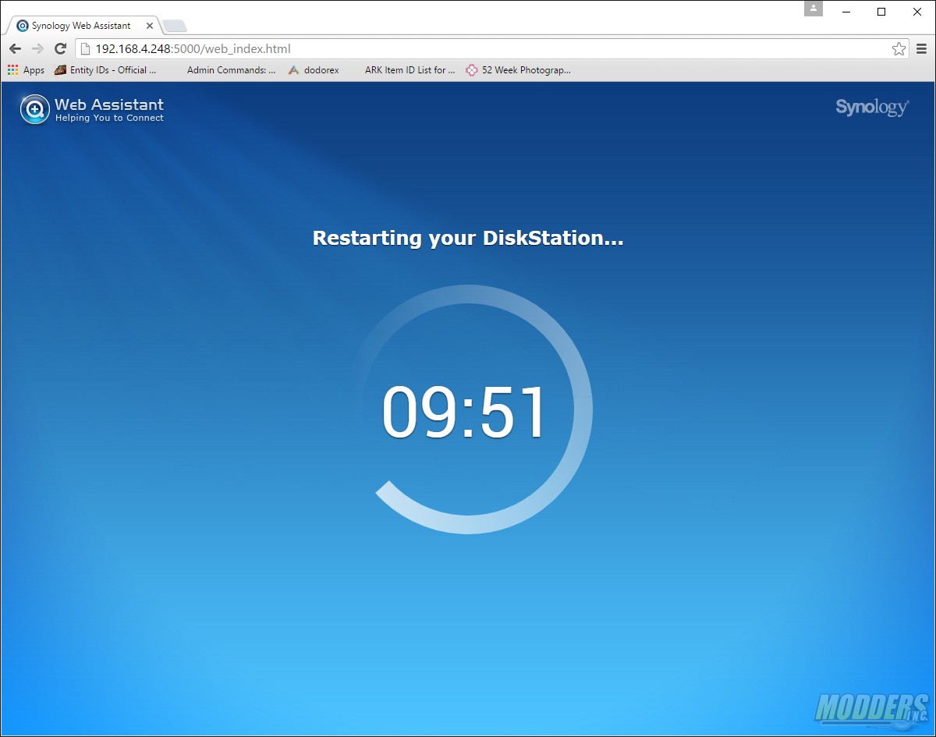Maximize the Chrome window

881,12
